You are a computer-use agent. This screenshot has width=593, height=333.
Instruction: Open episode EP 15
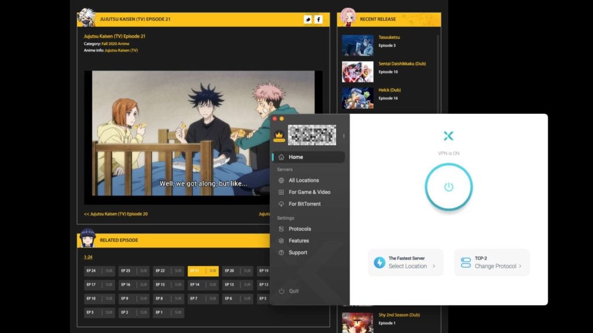coord(169,284)
